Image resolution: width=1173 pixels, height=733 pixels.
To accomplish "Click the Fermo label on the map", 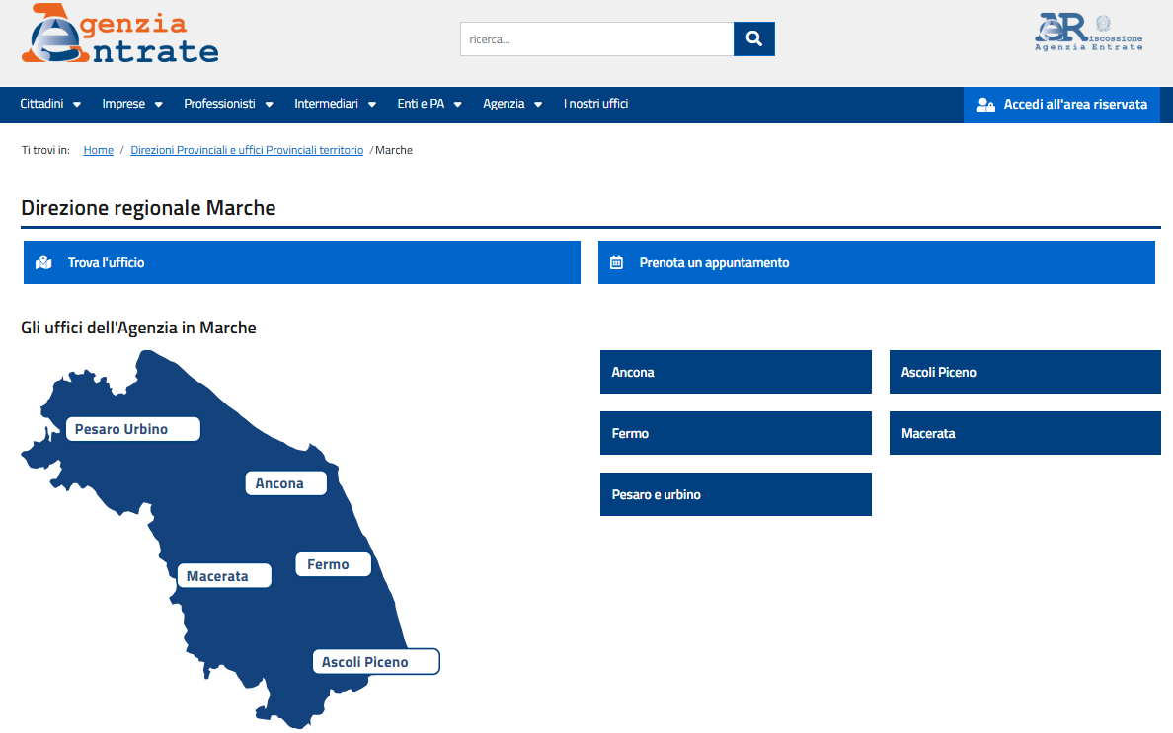I will click(x=333, y=564).
